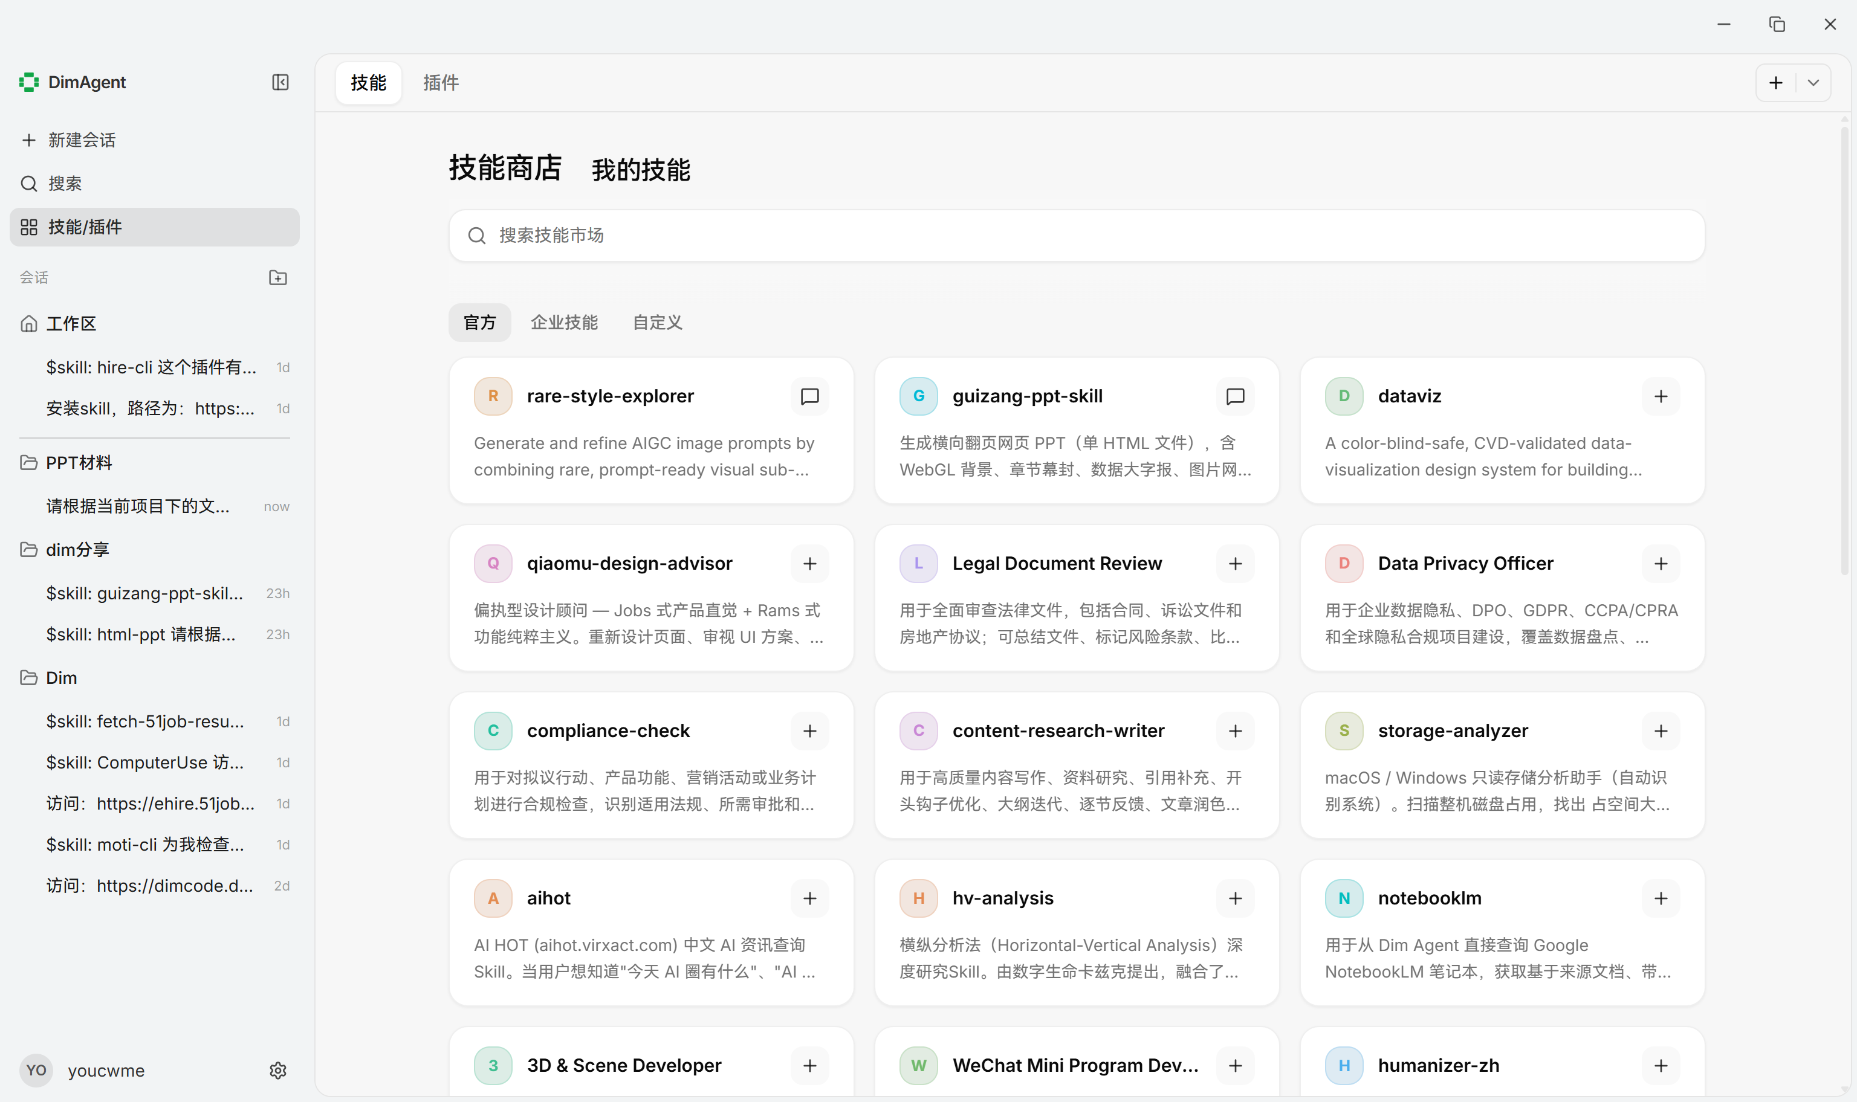1857x1102 pixels.
Task: Click the R avatar of rare-style-explorer
Action: 493,396
